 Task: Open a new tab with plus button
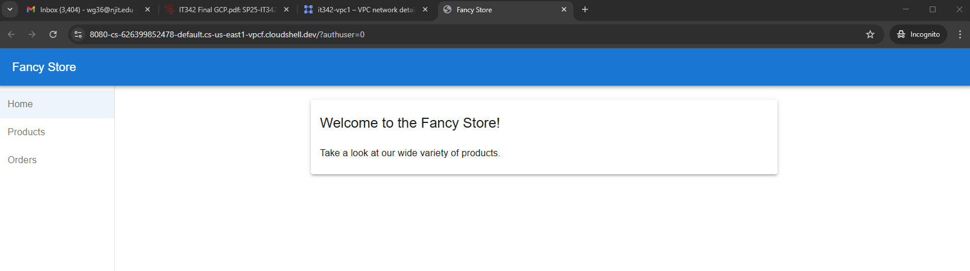point(585,9)
